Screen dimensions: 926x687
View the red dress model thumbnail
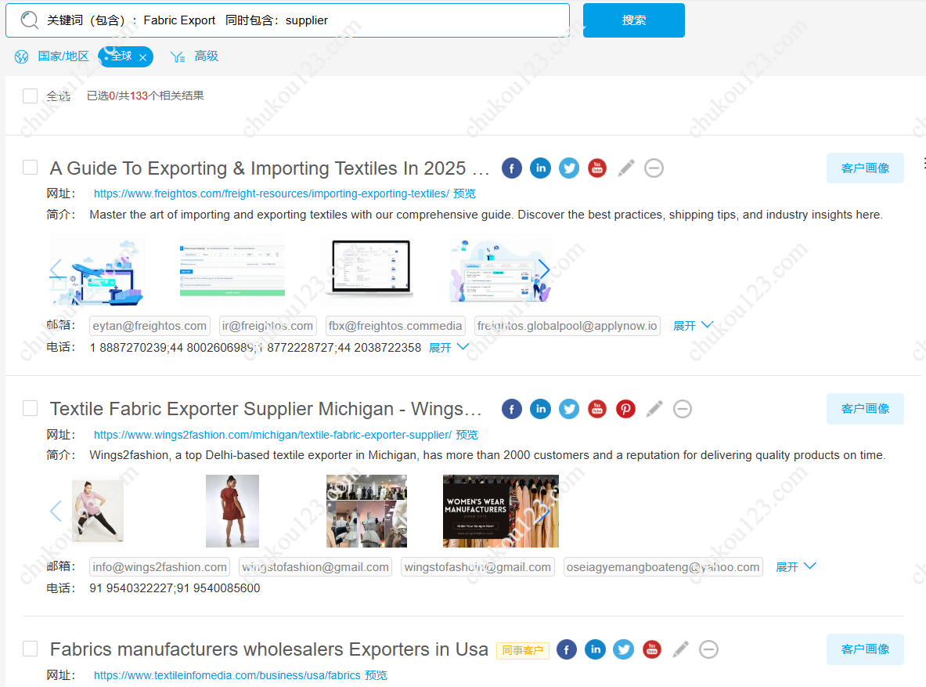232,511
